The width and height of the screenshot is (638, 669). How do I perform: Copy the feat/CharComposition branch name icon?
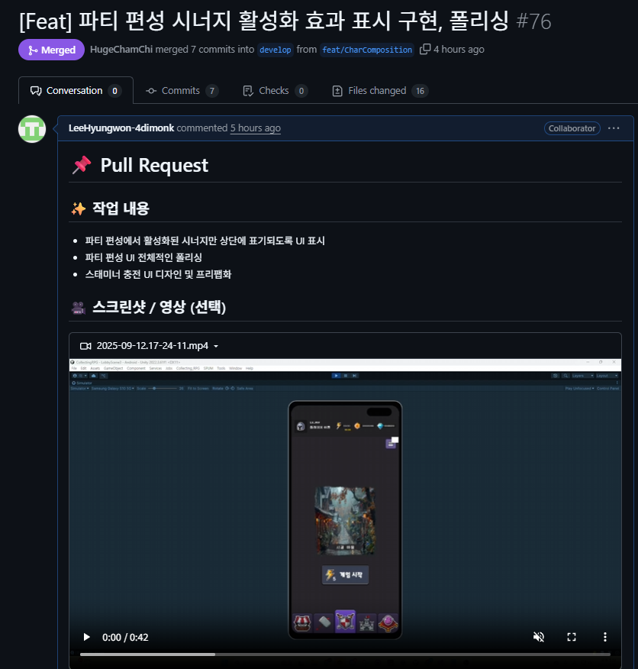pyautogui.click(x=425, y=50)
